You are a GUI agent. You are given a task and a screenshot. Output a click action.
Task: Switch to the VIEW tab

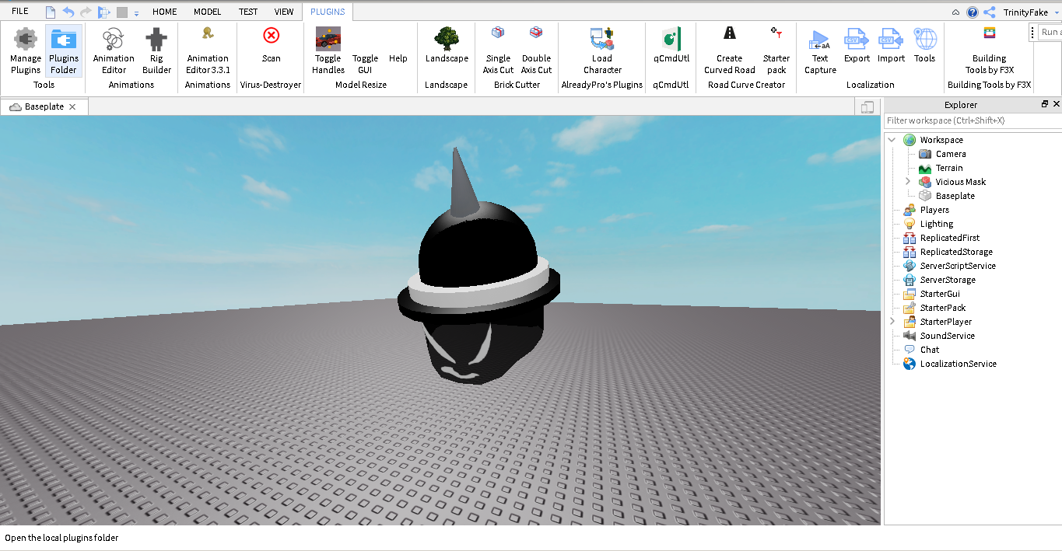284,12
